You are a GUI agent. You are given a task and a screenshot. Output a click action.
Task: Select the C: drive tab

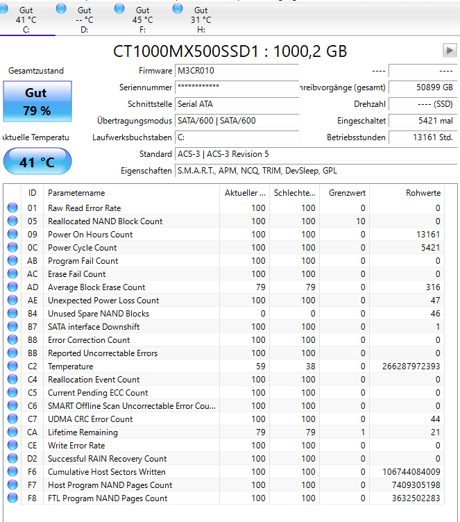coord(26,20)
